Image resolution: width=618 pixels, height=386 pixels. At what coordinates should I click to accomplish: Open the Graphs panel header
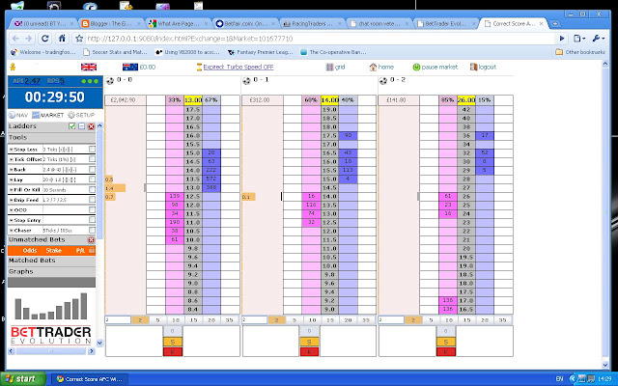pyautogui.click(x=51, y=271)
